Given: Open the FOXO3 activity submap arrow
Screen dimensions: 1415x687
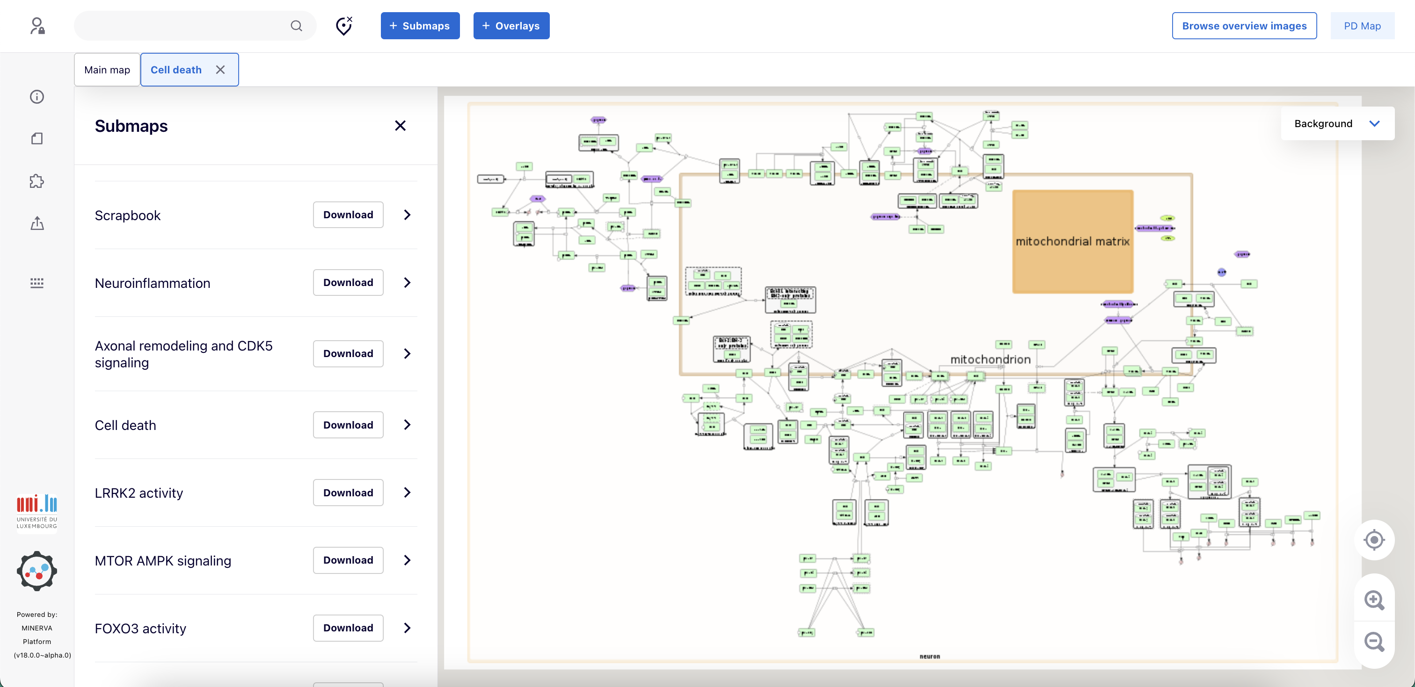Looking at the screenshot, I should pyautogui.click(x=407, y=628).
